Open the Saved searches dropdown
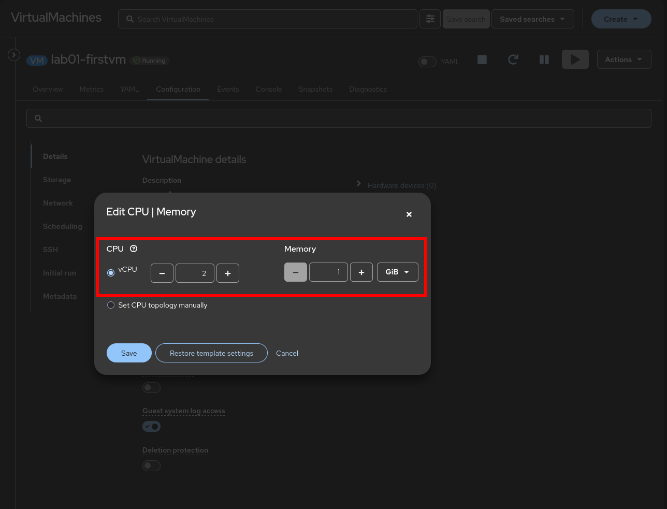 (532, 19)
